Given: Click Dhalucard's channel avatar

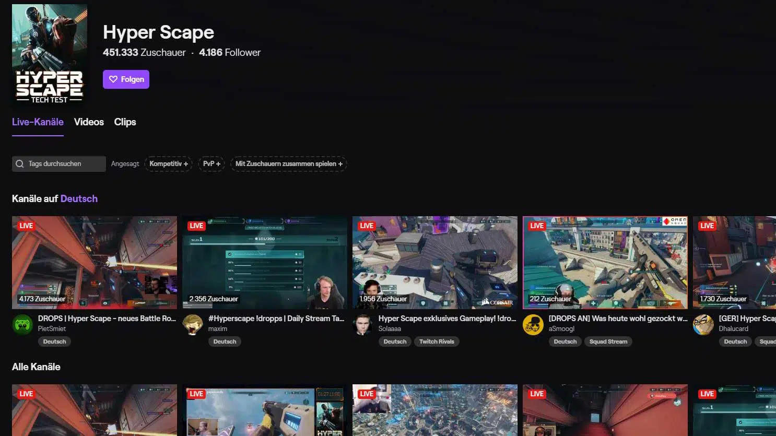Looking at the screenshot, I should [703, 325].
